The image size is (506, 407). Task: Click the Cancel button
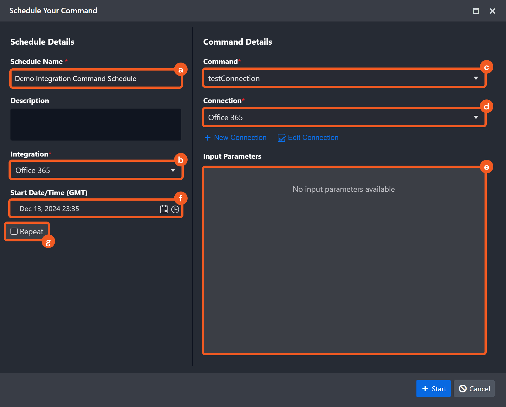click(x=474, y=389)
